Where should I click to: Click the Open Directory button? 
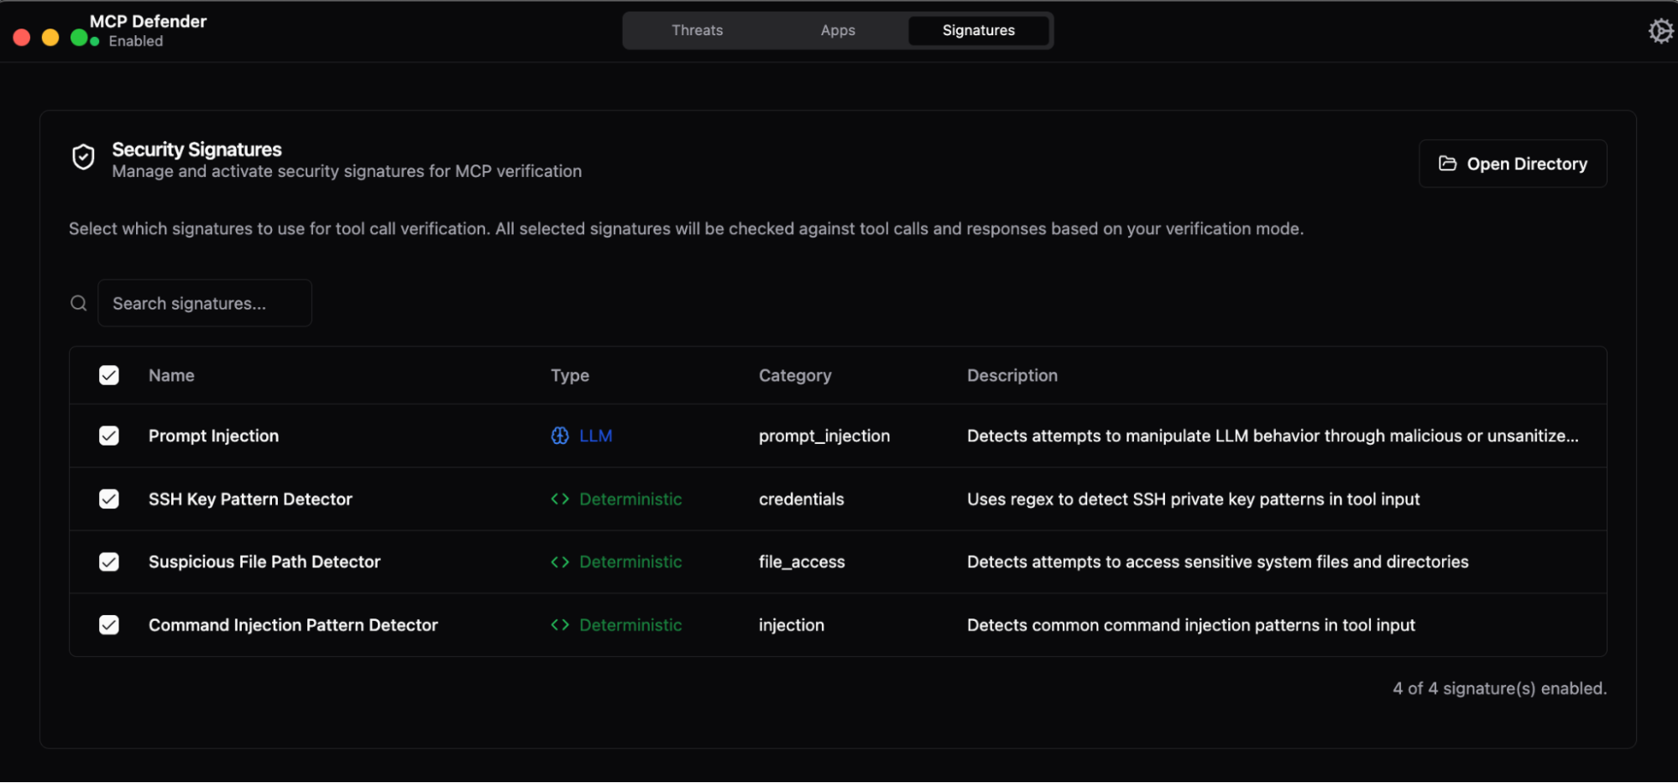[x=1512, y=163]
